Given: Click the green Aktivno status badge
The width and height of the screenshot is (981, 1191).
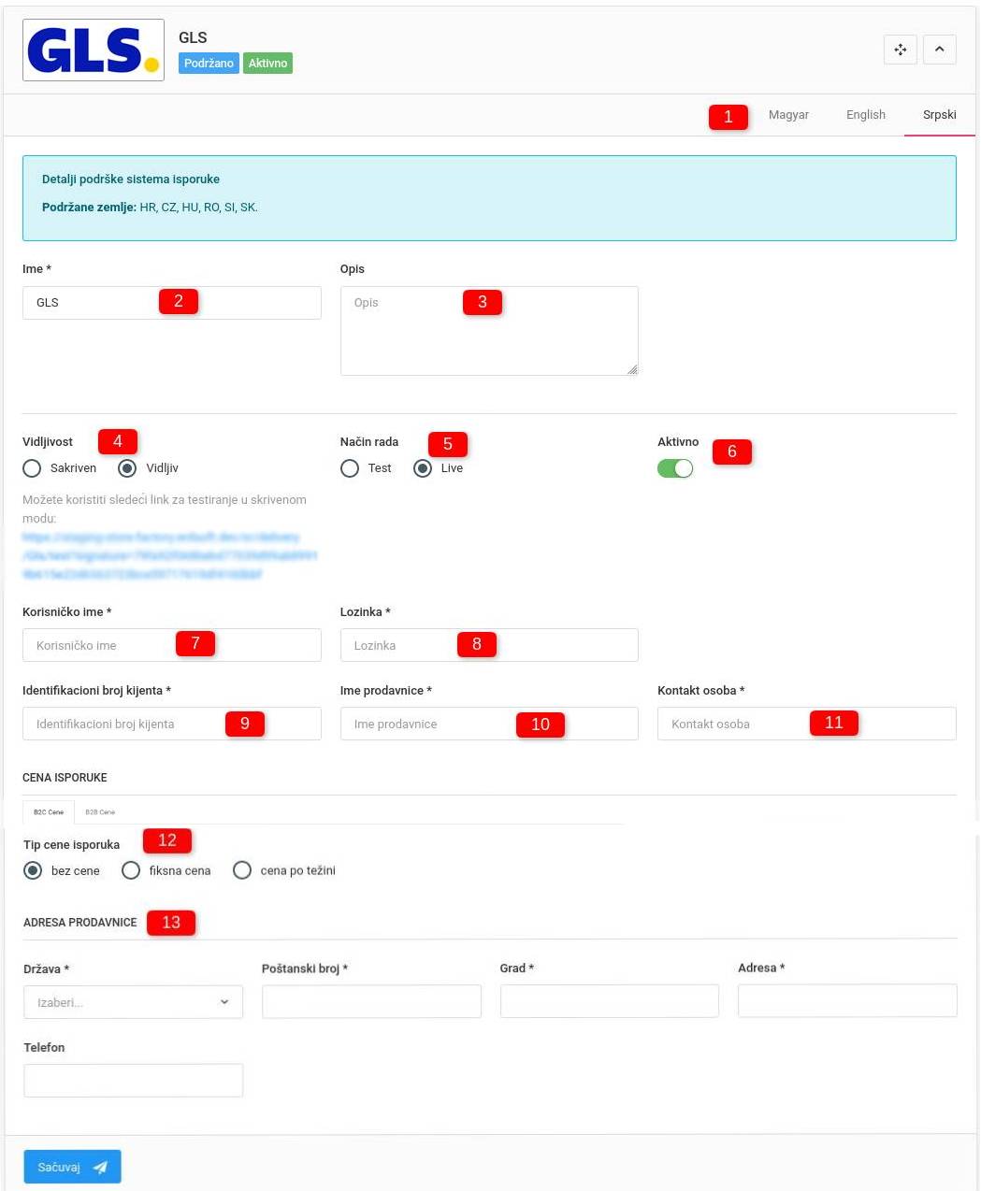Looking at the screenshot, I should [267, 64].
